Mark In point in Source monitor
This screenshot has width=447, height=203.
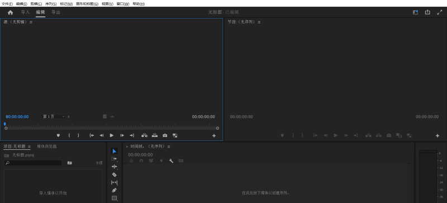click(69, 135)
